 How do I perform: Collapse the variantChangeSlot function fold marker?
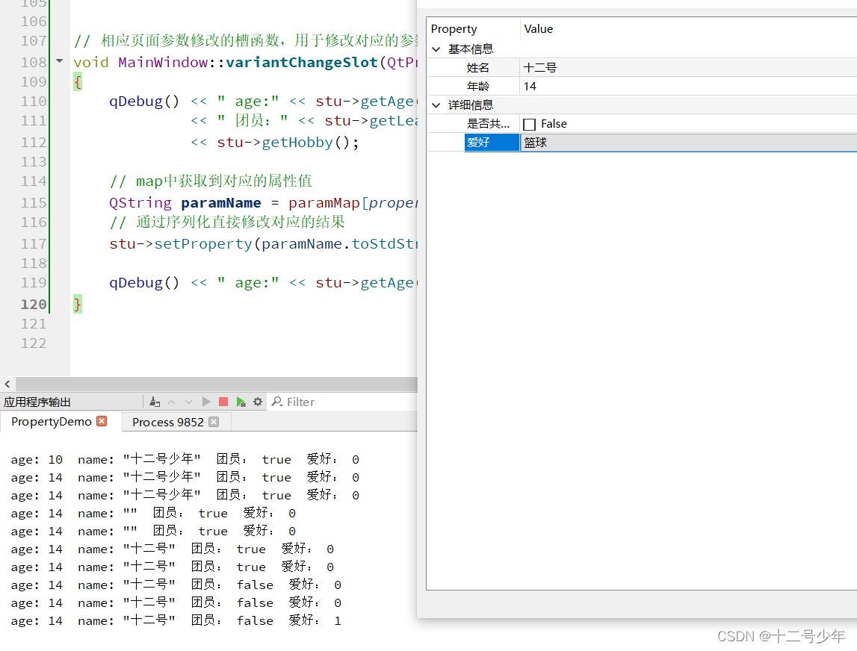[x=58, y=62]
